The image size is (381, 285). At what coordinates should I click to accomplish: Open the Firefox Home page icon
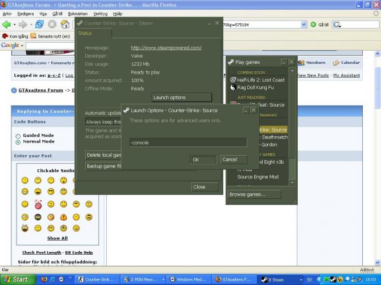(65, 25)
